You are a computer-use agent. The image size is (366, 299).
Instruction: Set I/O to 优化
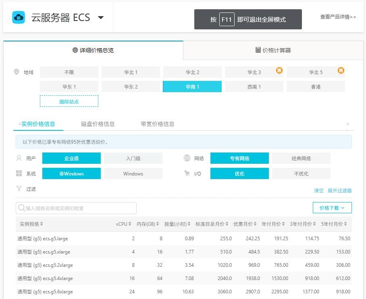(x=239, y=173)
